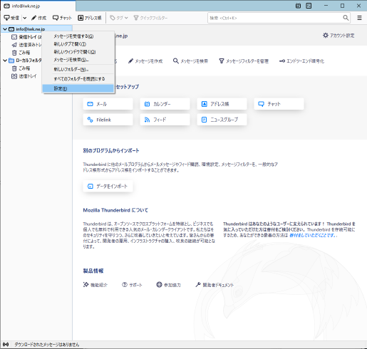Open the tasks tab icon in title bar
Viewport: 367px width, 349px height.
(x=309, y=6)
